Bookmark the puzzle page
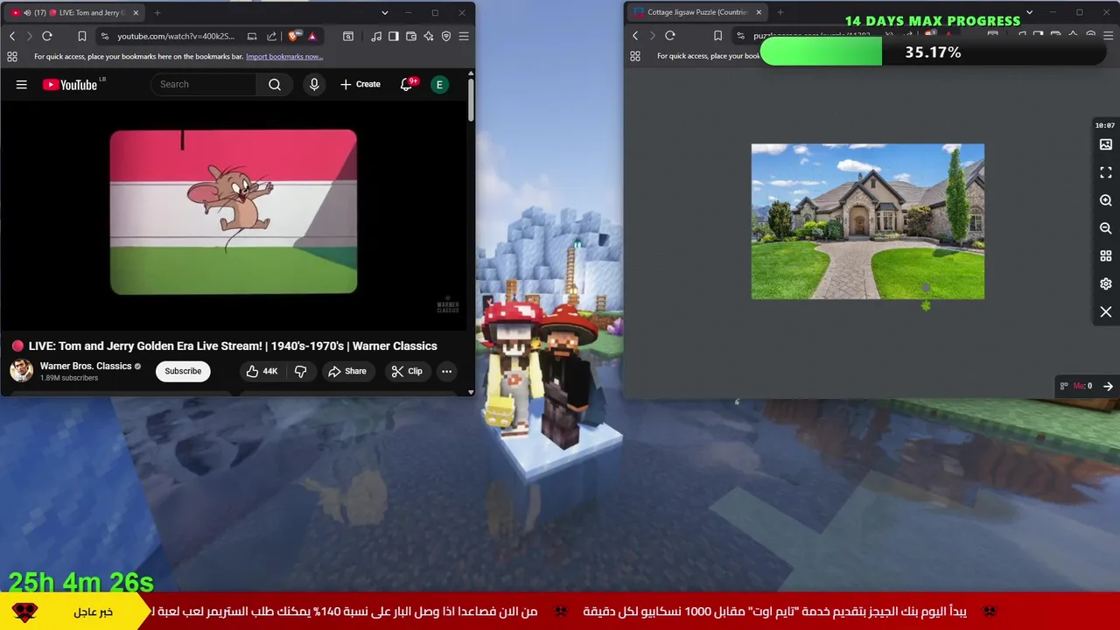This screenshot has width=1120, height=630. tap(717, 36)
